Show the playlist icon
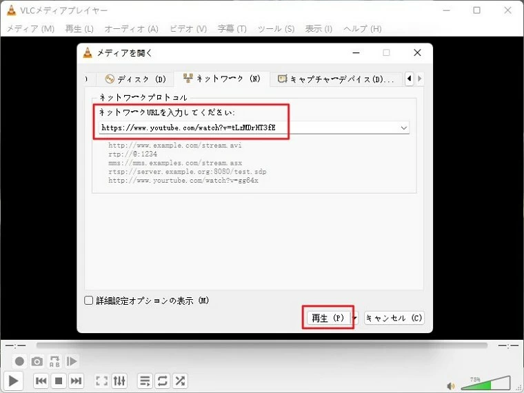524x393 pixels. (x=145, y=381)
